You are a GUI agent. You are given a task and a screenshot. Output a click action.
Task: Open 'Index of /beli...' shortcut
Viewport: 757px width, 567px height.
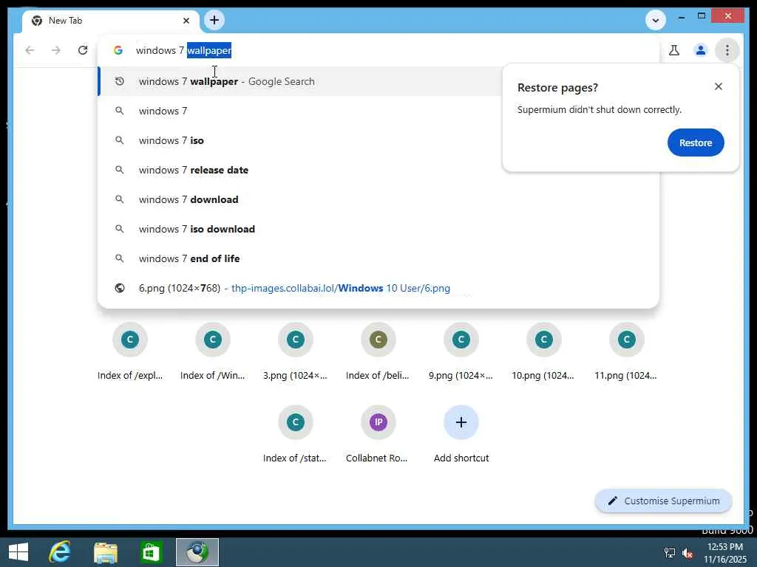(x=378, y=352)
